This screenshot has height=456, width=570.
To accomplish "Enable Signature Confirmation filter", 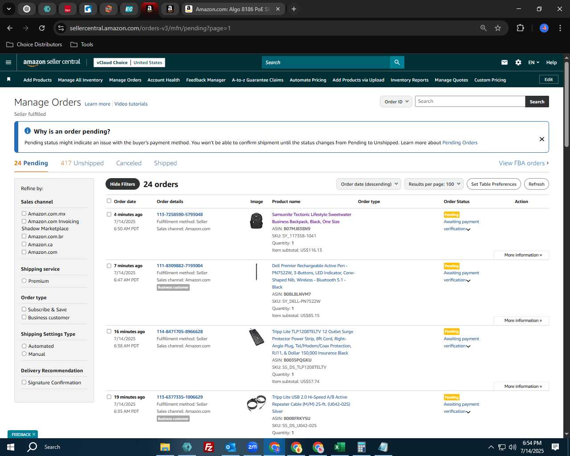I will pos(24,383).
